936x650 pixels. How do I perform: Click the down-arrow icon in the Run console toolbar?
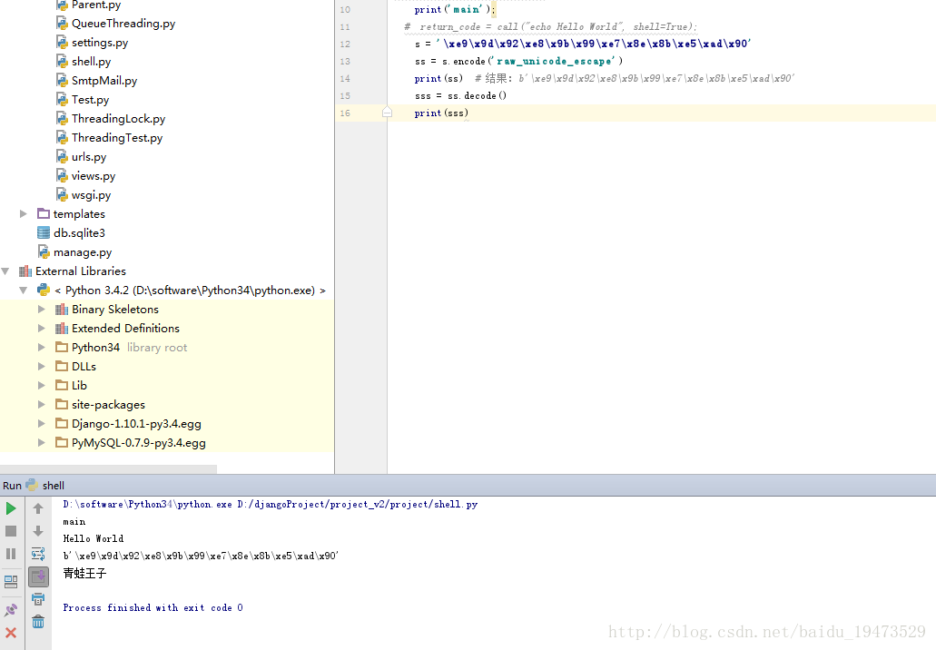(x=38, y=531)
